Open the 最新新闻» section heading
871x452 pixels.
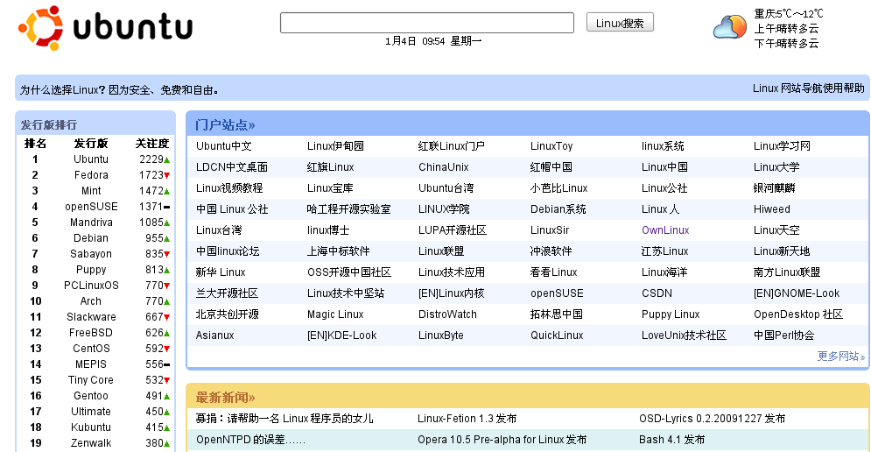coord(225,397)
